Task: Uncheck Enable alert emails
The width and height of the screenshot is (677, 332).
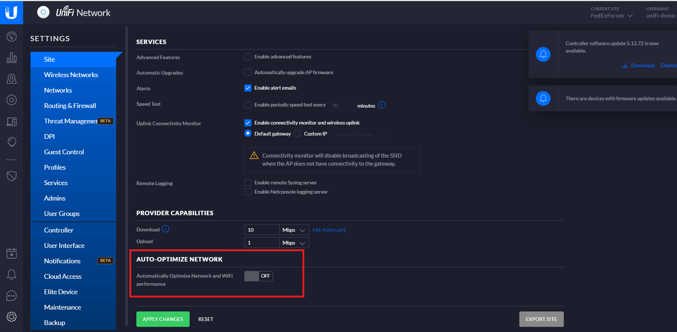Action: pyautogui.click(x=248, y=88)
